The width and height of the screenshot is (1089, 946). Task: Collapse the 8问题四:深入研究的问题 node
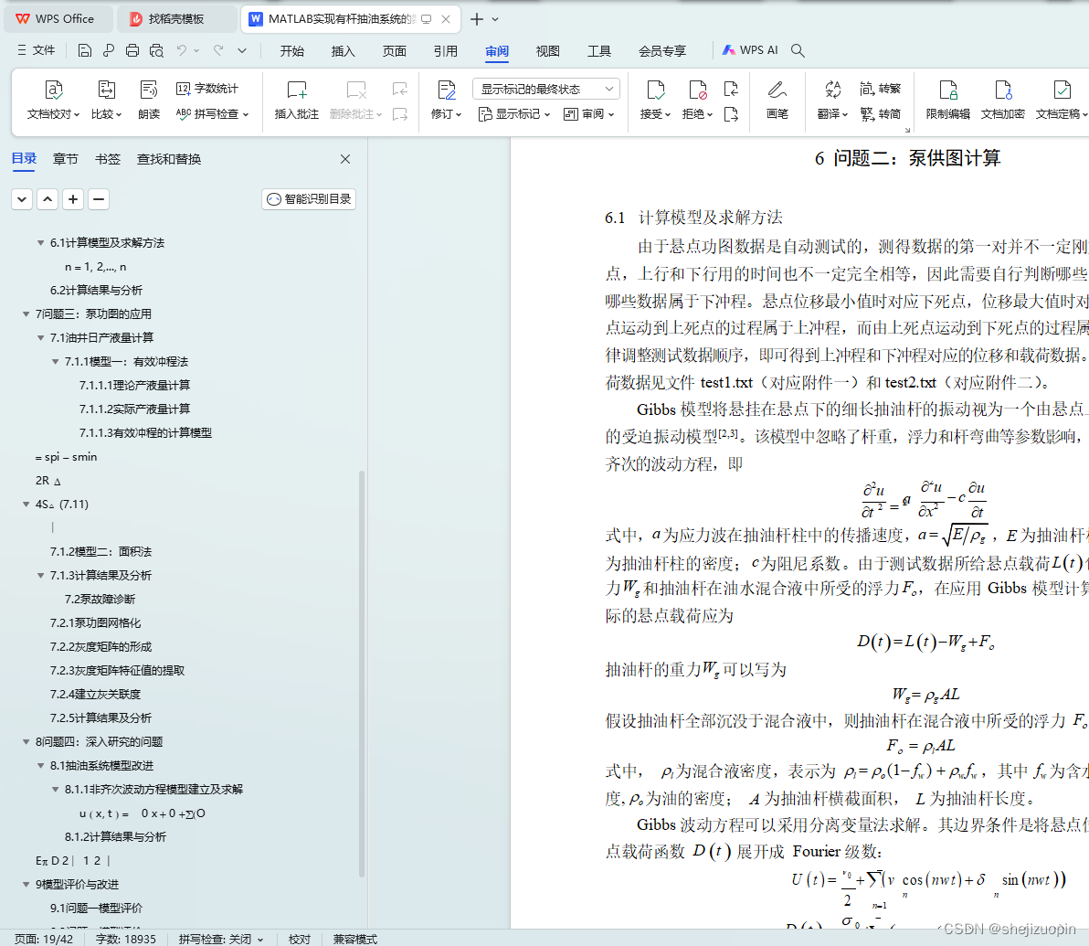tap(26, 741)
